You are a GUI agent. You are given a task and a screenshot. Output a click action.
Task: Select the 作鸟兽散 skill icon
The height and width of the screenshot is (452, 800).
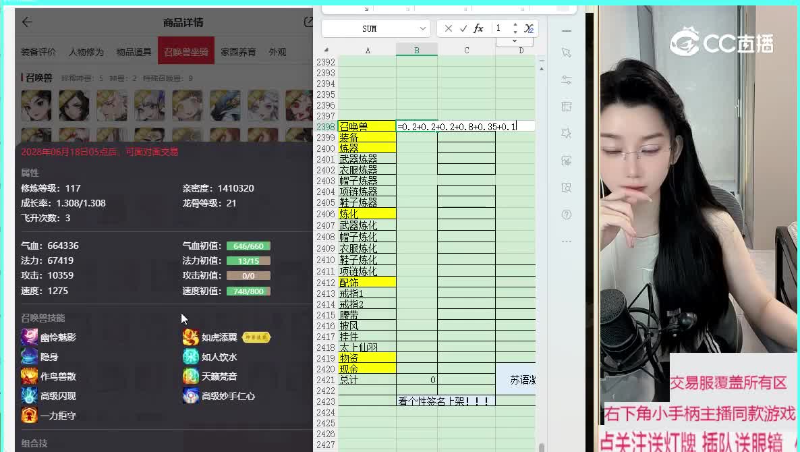point(29,376)
